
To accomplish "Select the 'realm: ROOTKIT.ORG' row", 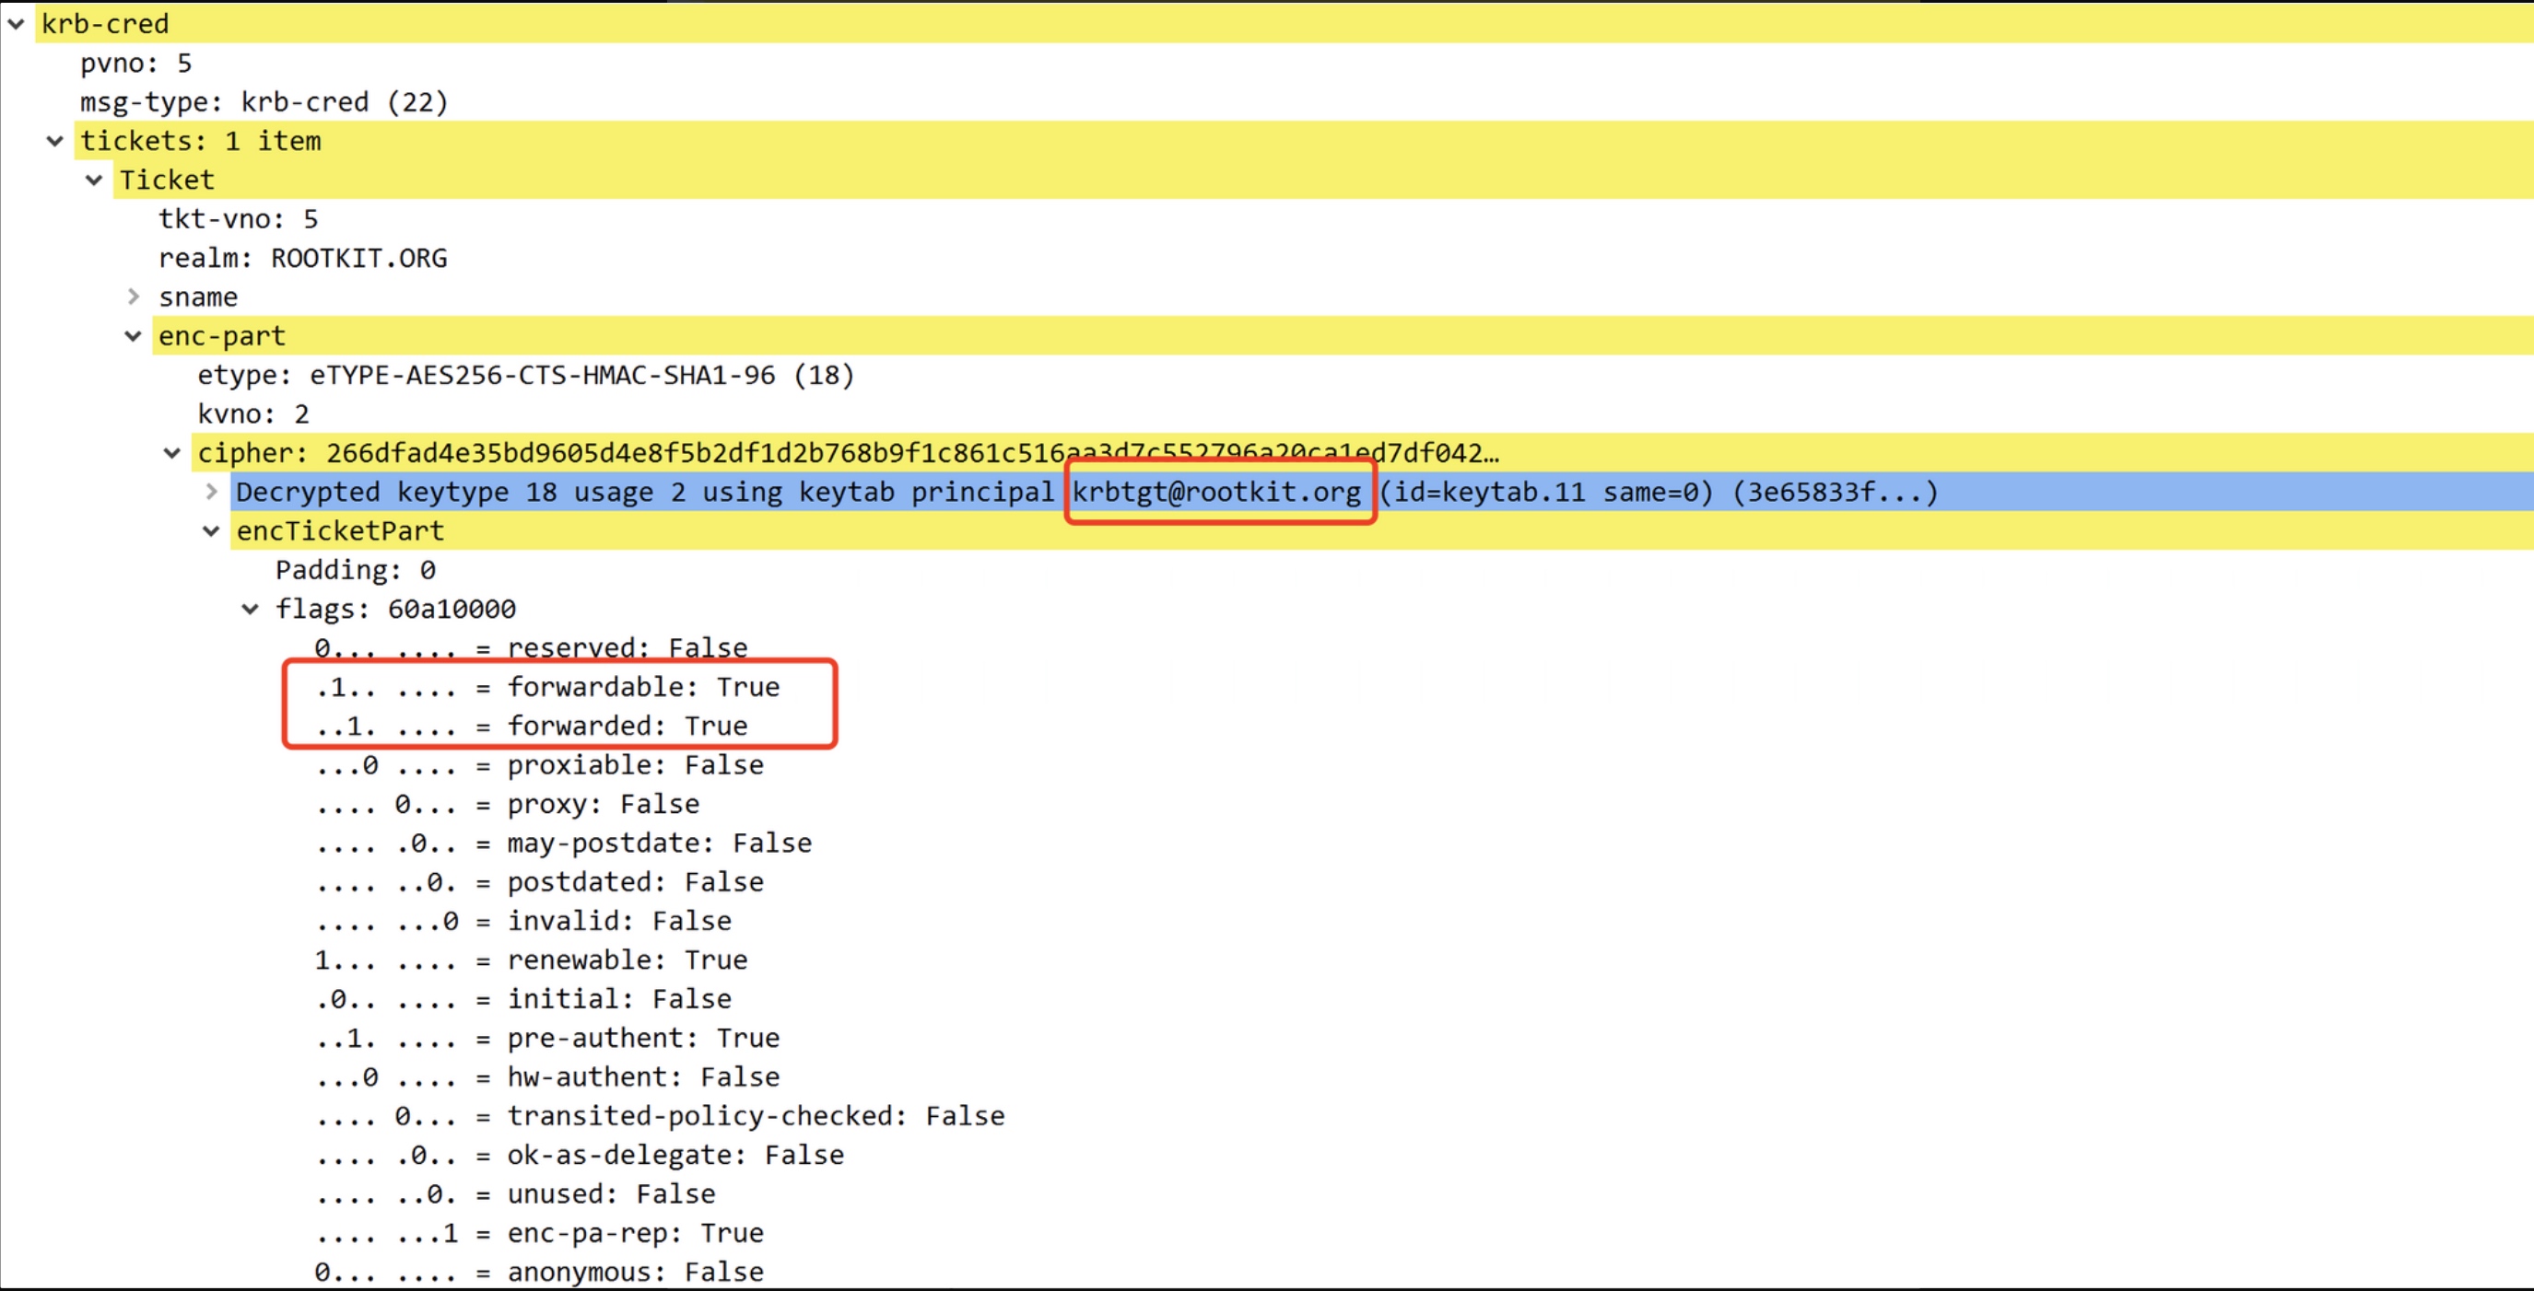I will [302, 259].
